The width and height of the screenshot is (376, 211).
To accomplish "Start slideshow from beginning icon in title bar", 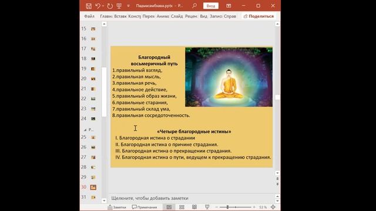I will click(x=119, y=6).
